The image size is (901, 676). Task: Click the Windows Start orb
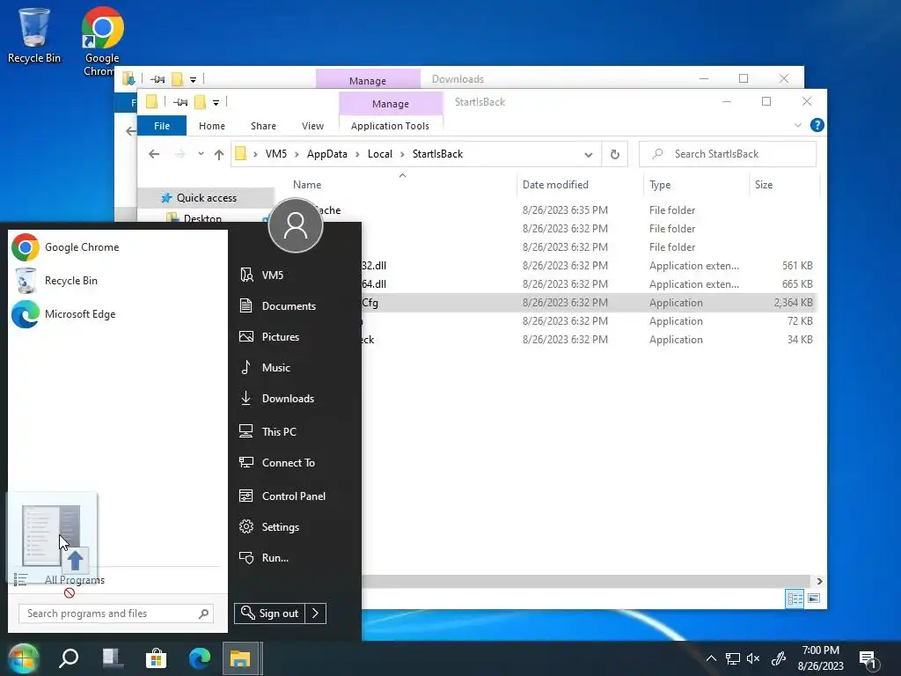[x=24, y=658]
